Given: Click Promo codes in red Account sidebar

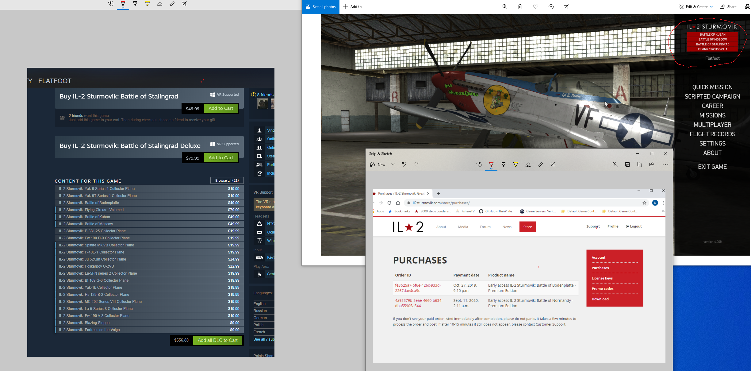Looking at the screenshot, I should point(602,289).
